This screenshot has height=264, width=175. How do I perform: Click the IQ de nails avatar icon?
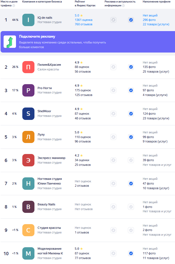[x=28, y=20]
